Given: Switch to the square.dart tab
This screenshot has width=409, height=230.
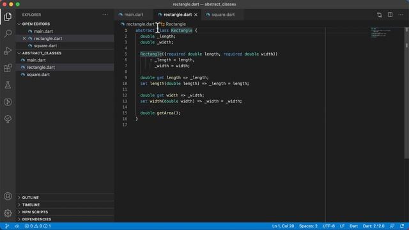Looking at the screenshot, I should tap(223, 15).
